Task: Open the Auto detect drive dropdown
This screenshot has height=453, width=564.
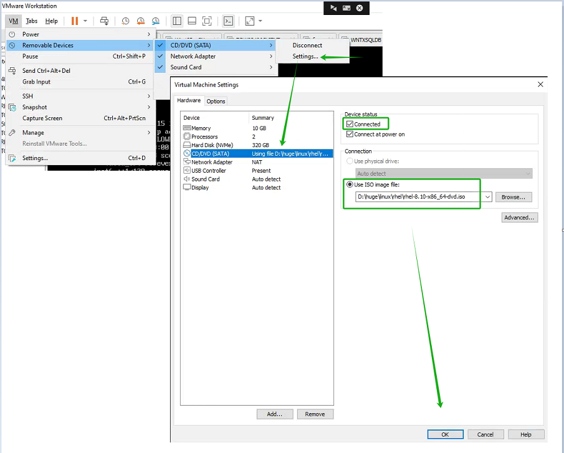Action: 444,173
